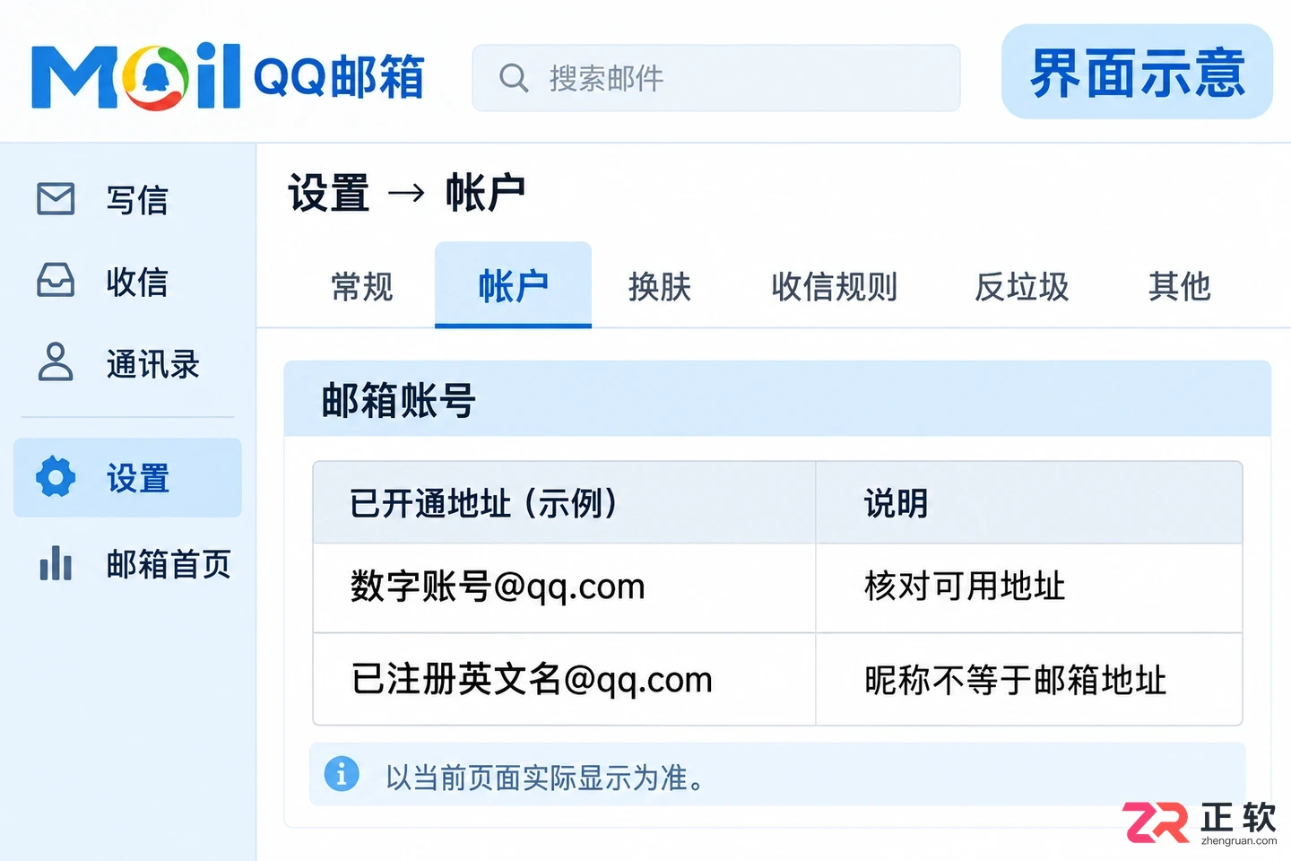Click the 搜索邮件 search field
This screenshot has width=1291, height=861.
(716, 78)
